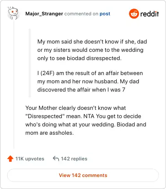Open "View 142 comments" button
The image size is (166, 189).
[83, 175]
